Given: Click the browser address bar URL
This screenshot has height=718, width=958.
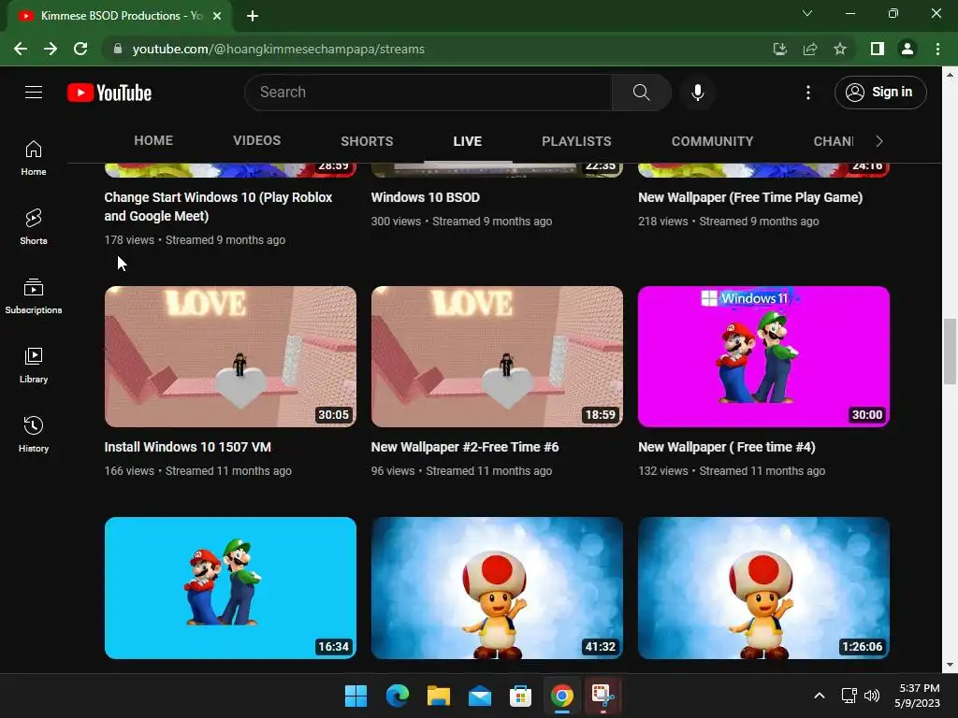Looking at the screenshot, I should tap(279, 49).
